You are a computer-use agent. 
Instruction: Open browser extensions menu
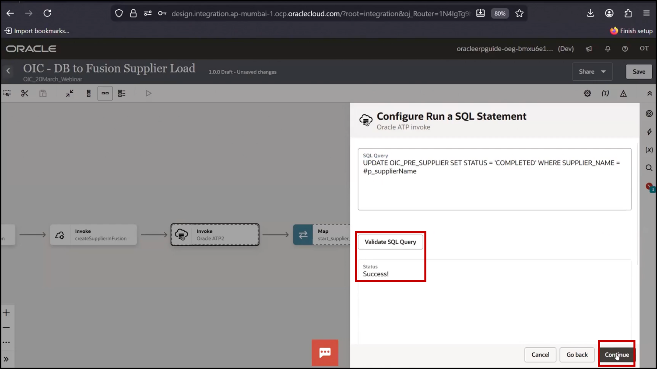[628, 13]
